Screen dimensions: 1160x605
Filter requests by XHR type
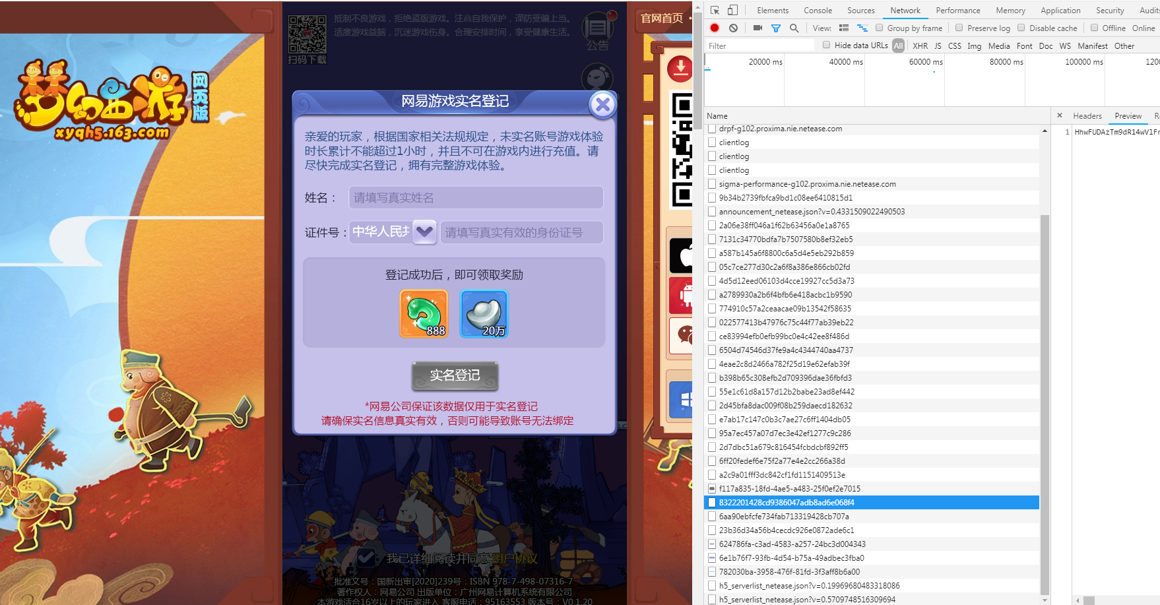tap(920, 46)
